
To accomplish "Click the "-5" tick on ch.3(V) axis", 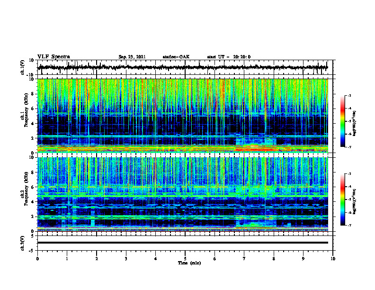I will (x=32, y=251).
